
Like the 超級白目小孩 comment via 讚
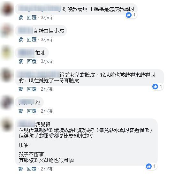click(21, 40)
